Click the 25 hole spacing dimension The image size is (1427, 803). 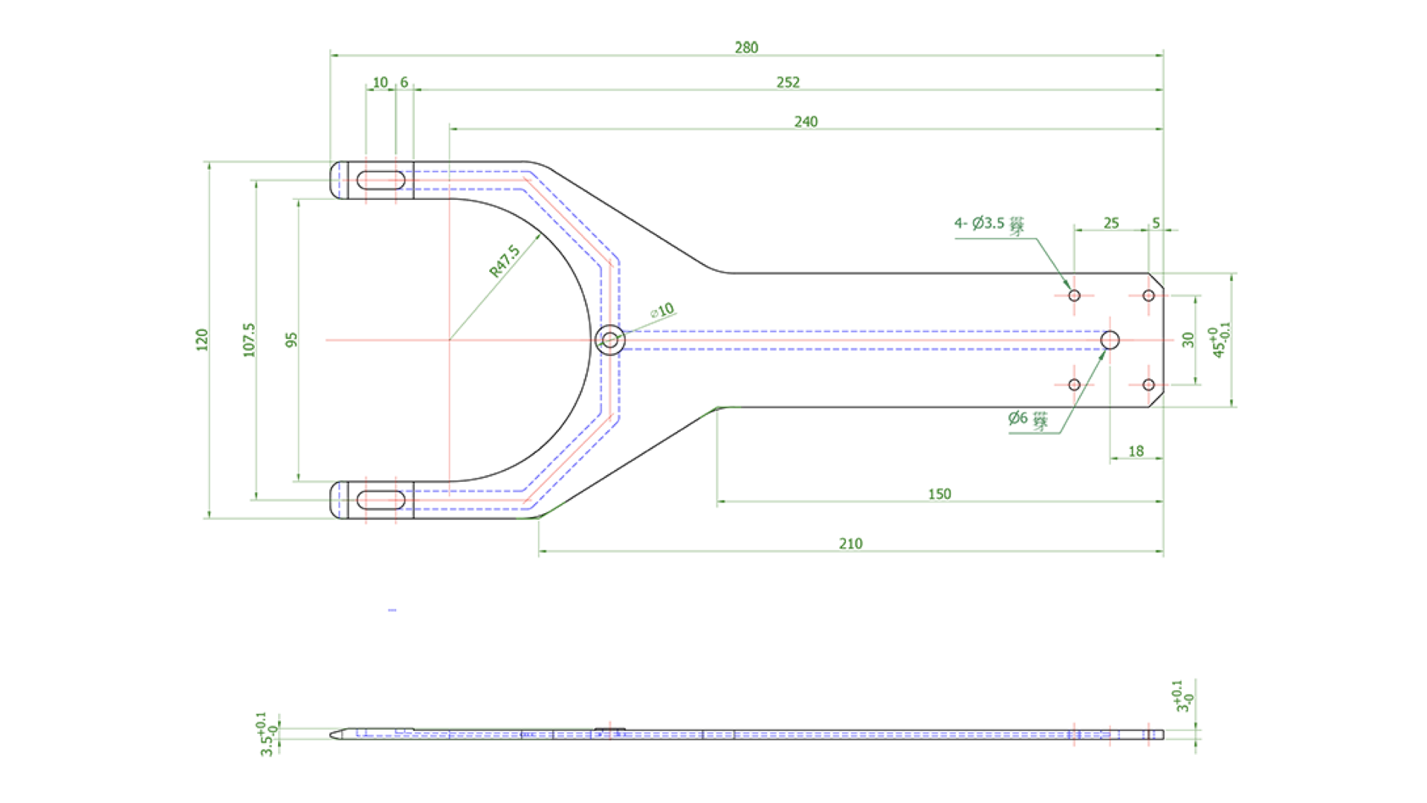[x=1111, y=223]
